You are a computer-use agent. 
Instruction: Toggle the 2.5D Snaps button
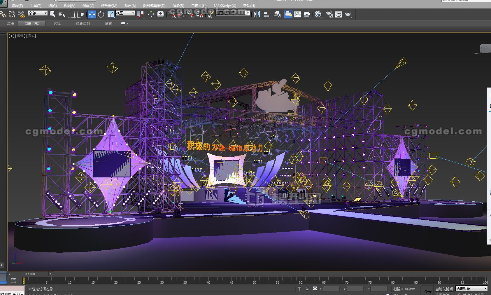coord(172,14)
